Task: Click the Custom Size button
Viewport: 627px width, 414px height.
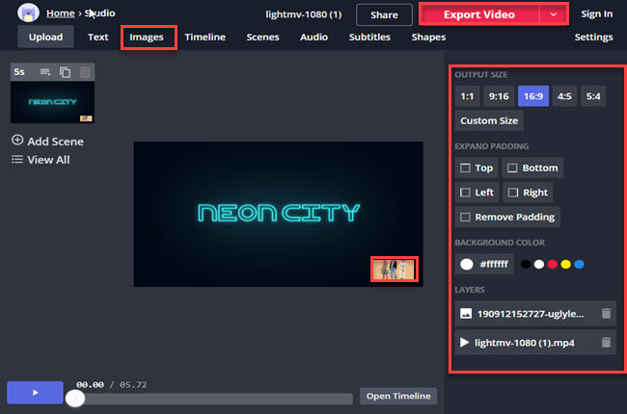Action: (489, 120)
